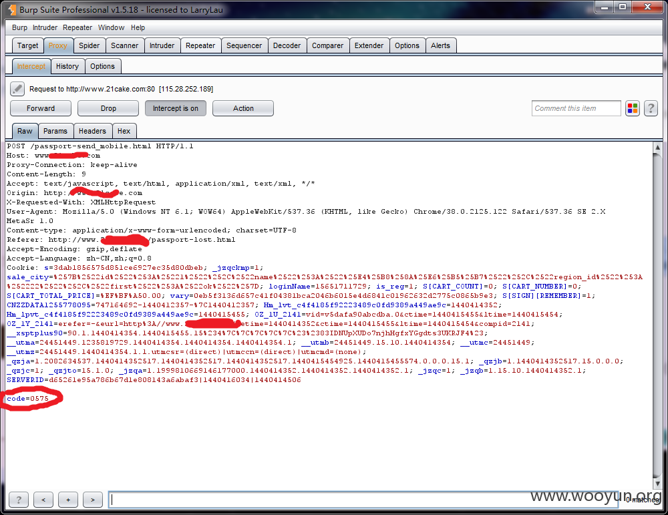Open the Repeater menu in menu bar
The height and width of the screenshot is (515, 668).
[x=77, y=27]
